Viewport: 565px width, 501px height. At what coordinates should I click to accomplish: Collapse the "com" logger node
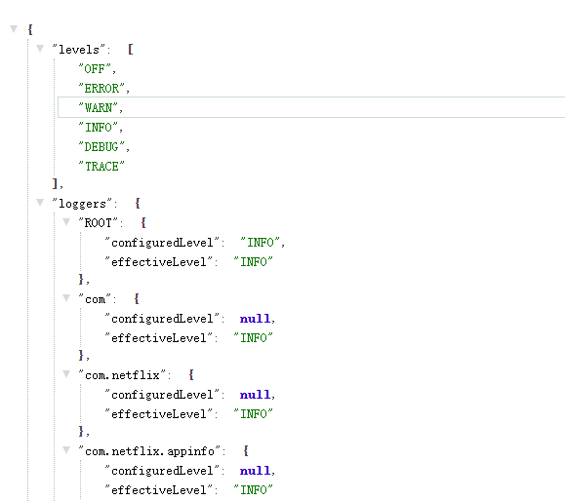66,298
